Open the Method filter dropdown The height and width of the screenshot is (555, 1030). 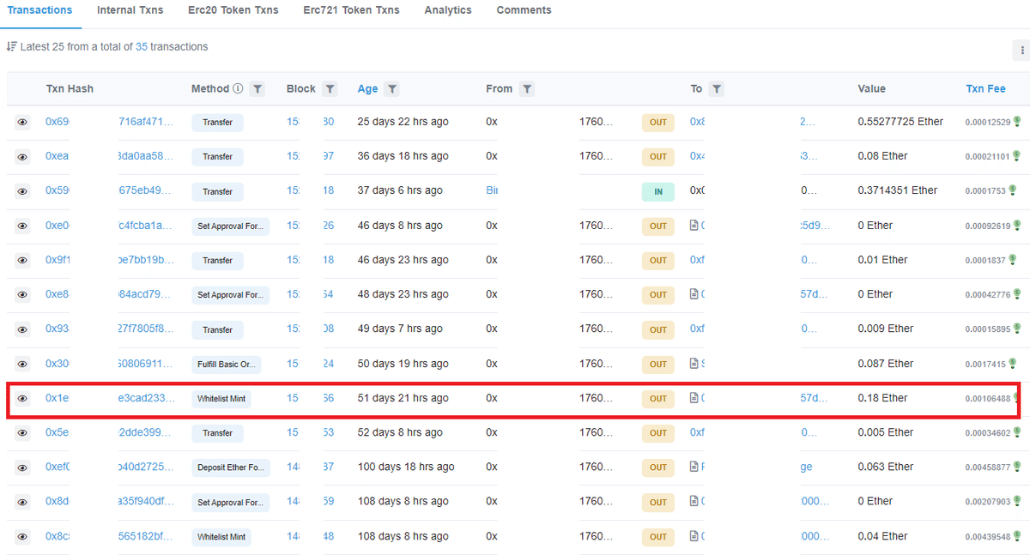pos(257,88)
